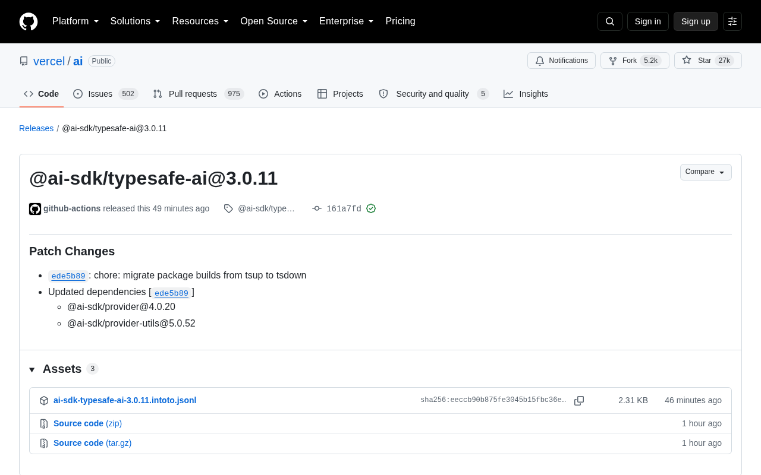Open the Security and quality tab

tap(433, 94)
